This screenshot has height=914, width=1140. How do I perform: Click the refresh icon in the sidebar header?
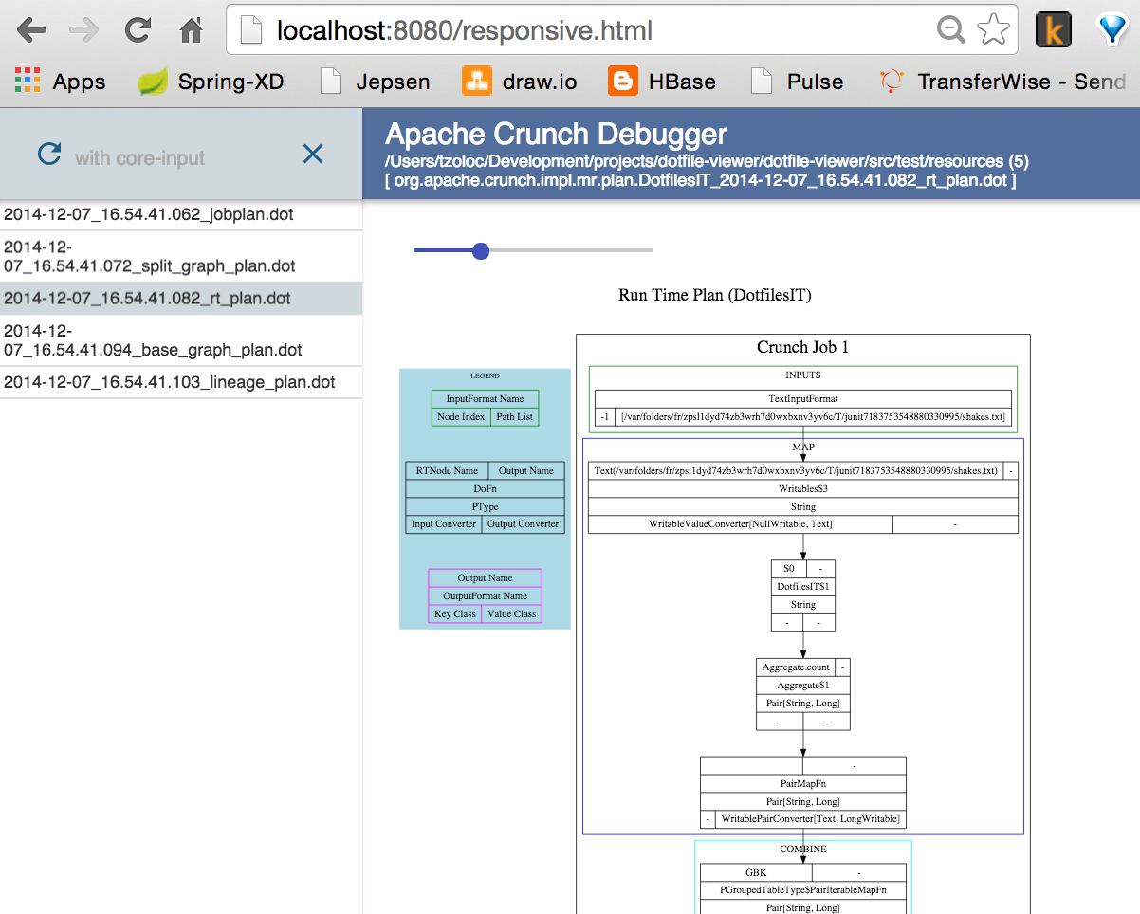(49, 154)
